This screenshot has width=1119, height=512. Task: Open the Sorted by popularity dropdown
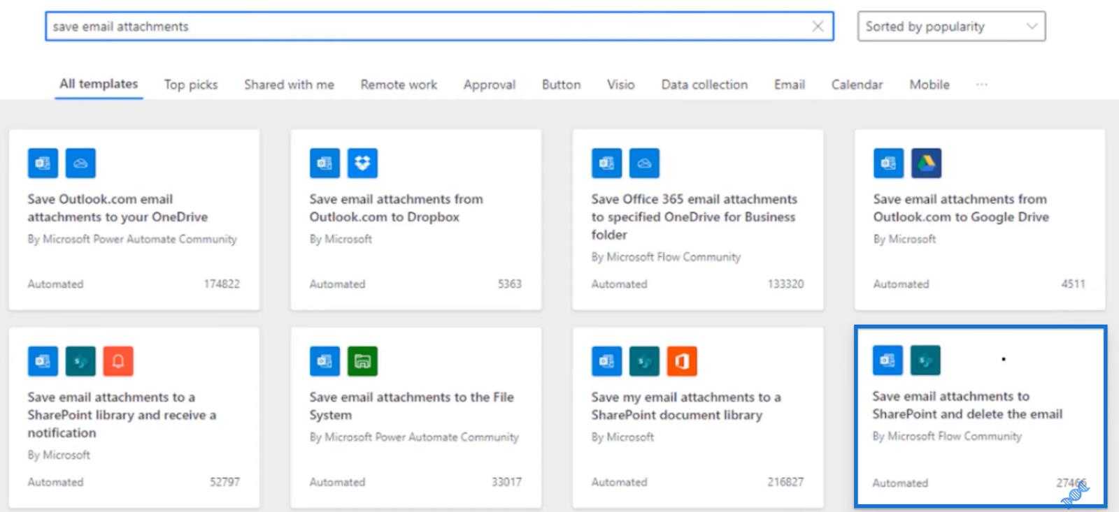[x=951, y=27]
